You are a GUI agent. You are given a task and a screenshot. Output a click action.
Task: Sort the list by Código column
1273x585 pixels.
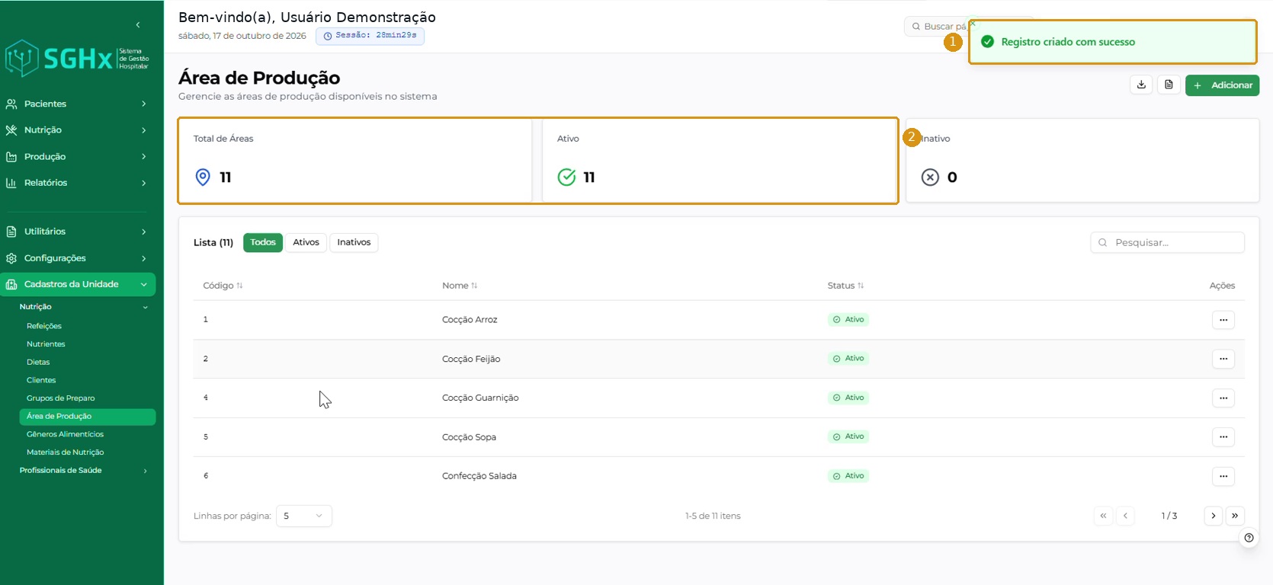click(x=223, y=286)
